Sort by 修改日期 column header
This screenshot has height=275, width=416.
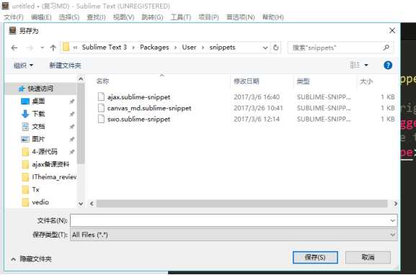click(x=246, y=81)
